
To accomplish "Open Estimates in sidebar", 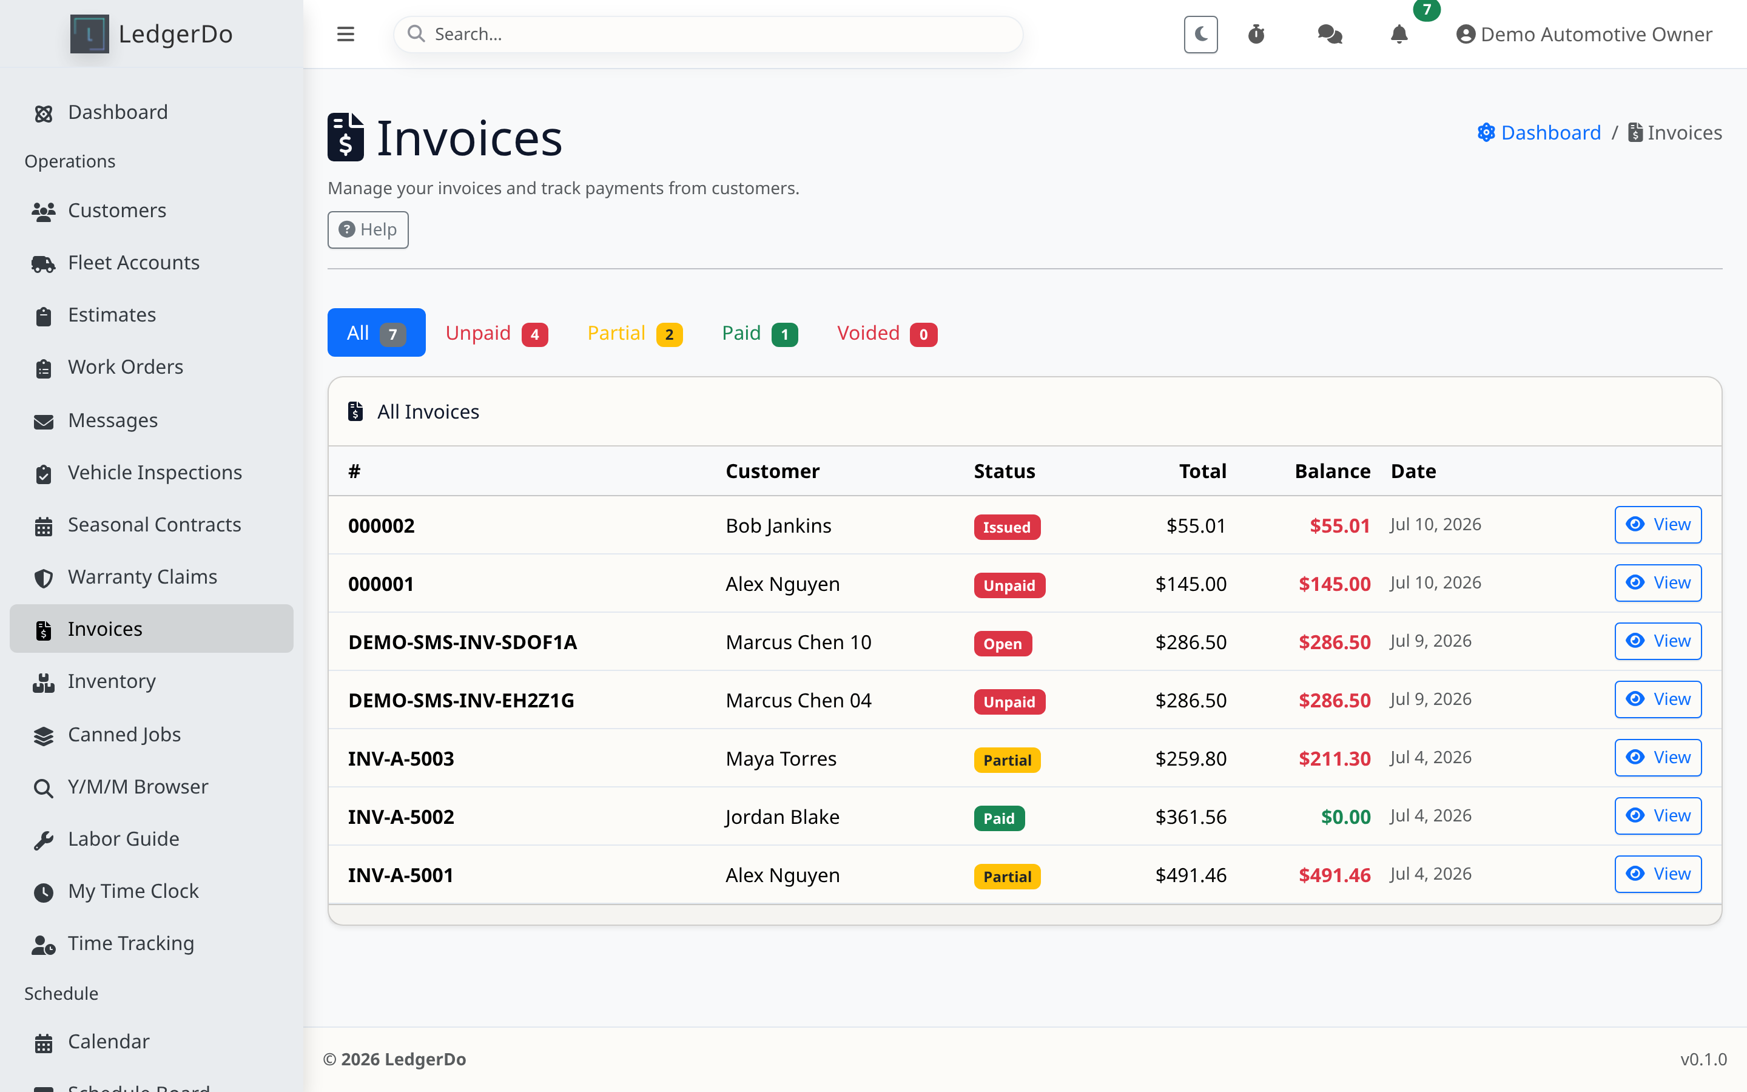I will (152, 315).
